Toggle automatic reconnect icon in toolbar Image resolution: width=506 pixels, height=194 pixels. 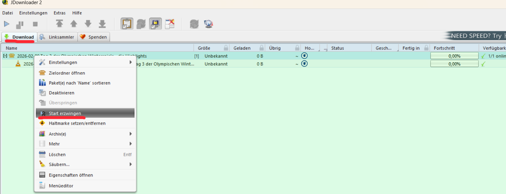141,24
